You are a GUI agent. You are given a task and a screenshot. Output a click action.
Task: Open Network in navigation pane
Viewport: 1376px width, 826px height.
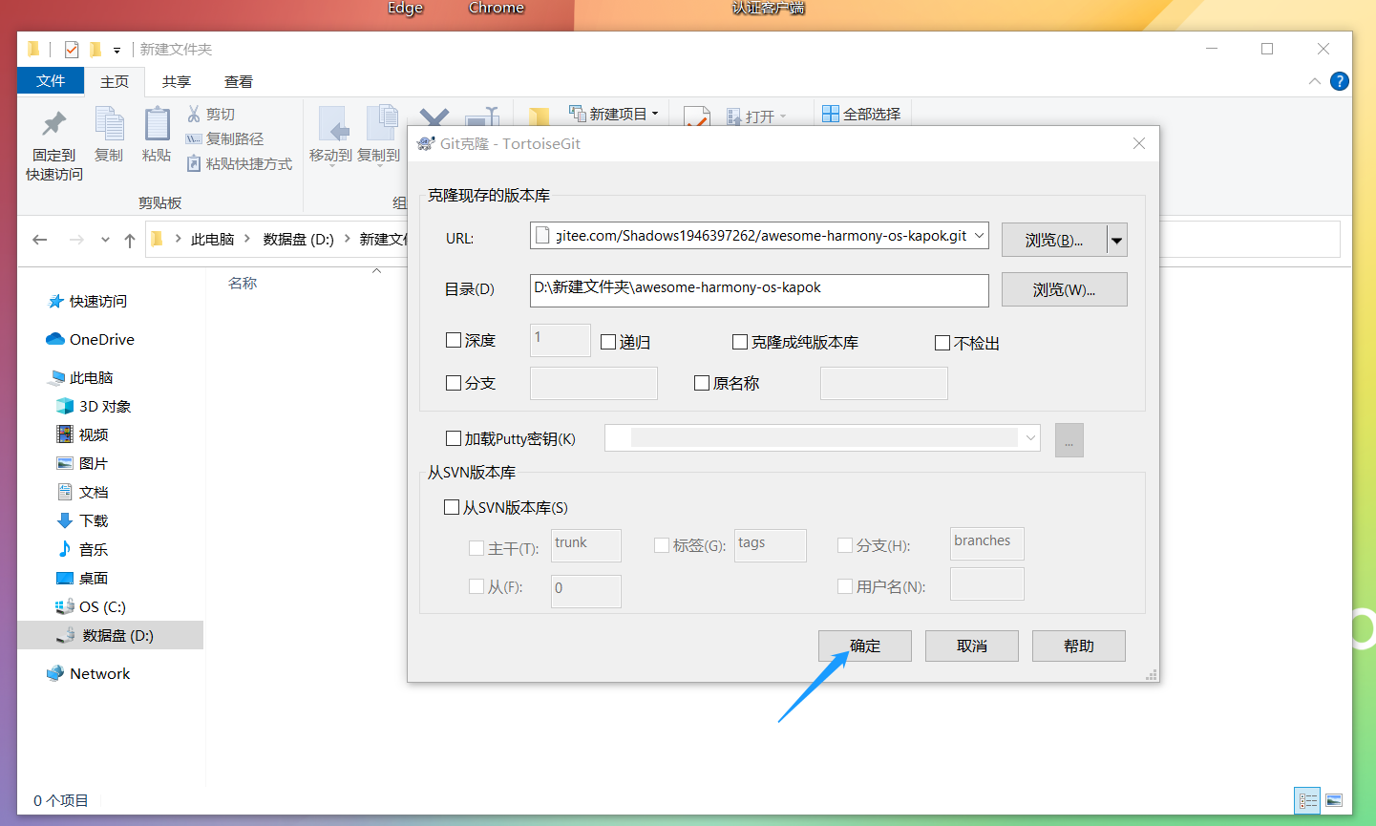point(88,673)
